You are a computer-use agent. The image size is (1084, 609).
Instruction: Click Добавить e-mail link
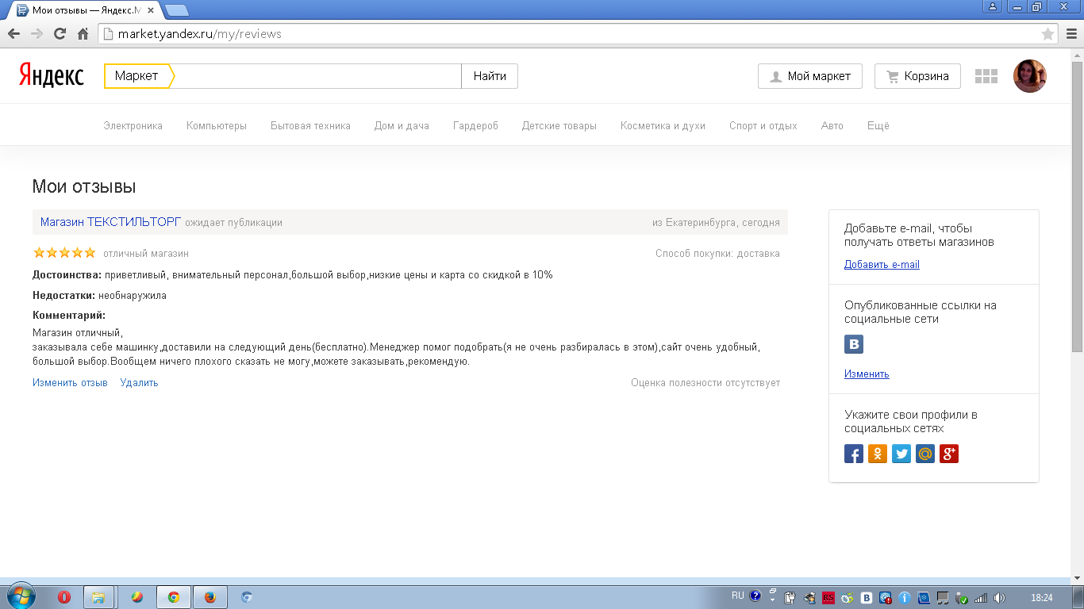(882, 264)
